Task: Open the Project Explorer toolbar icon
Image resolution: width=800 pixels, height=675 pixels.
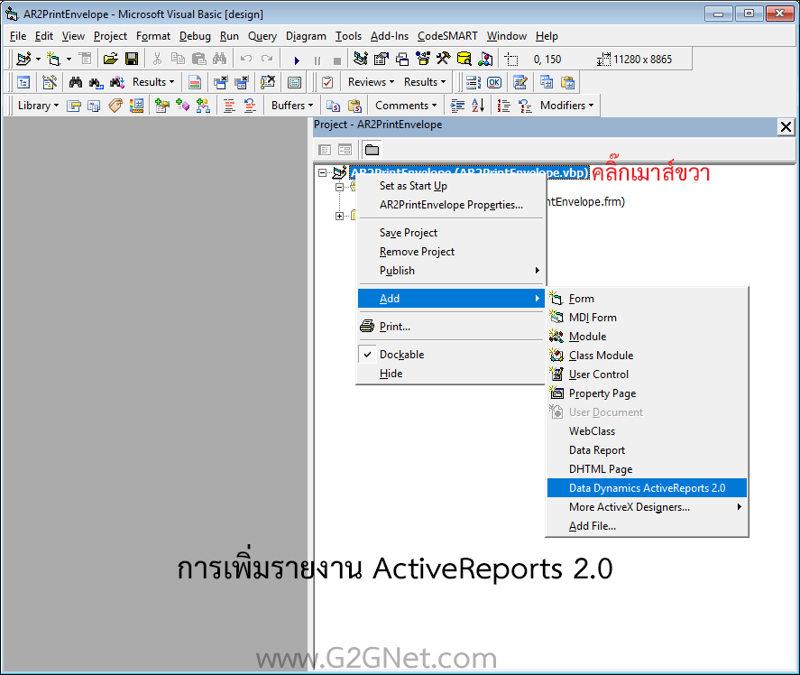Action: pyautogui.click(x=361, y=59)
